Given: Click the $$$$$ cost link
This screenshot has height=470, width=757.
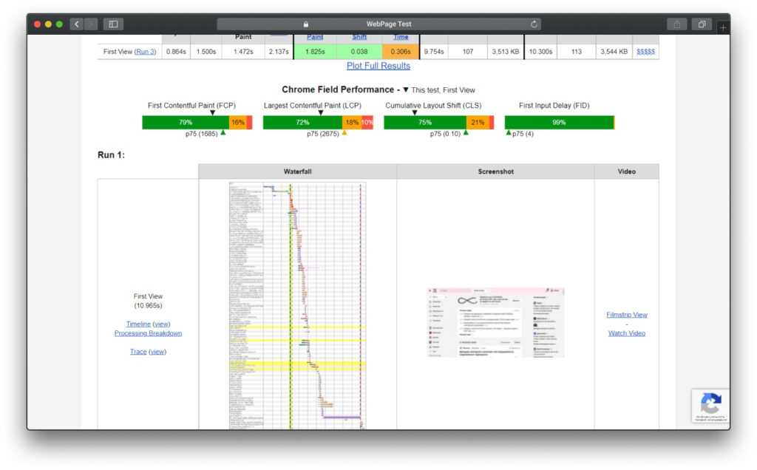Looking at the screenshot, I should [647, 52].
